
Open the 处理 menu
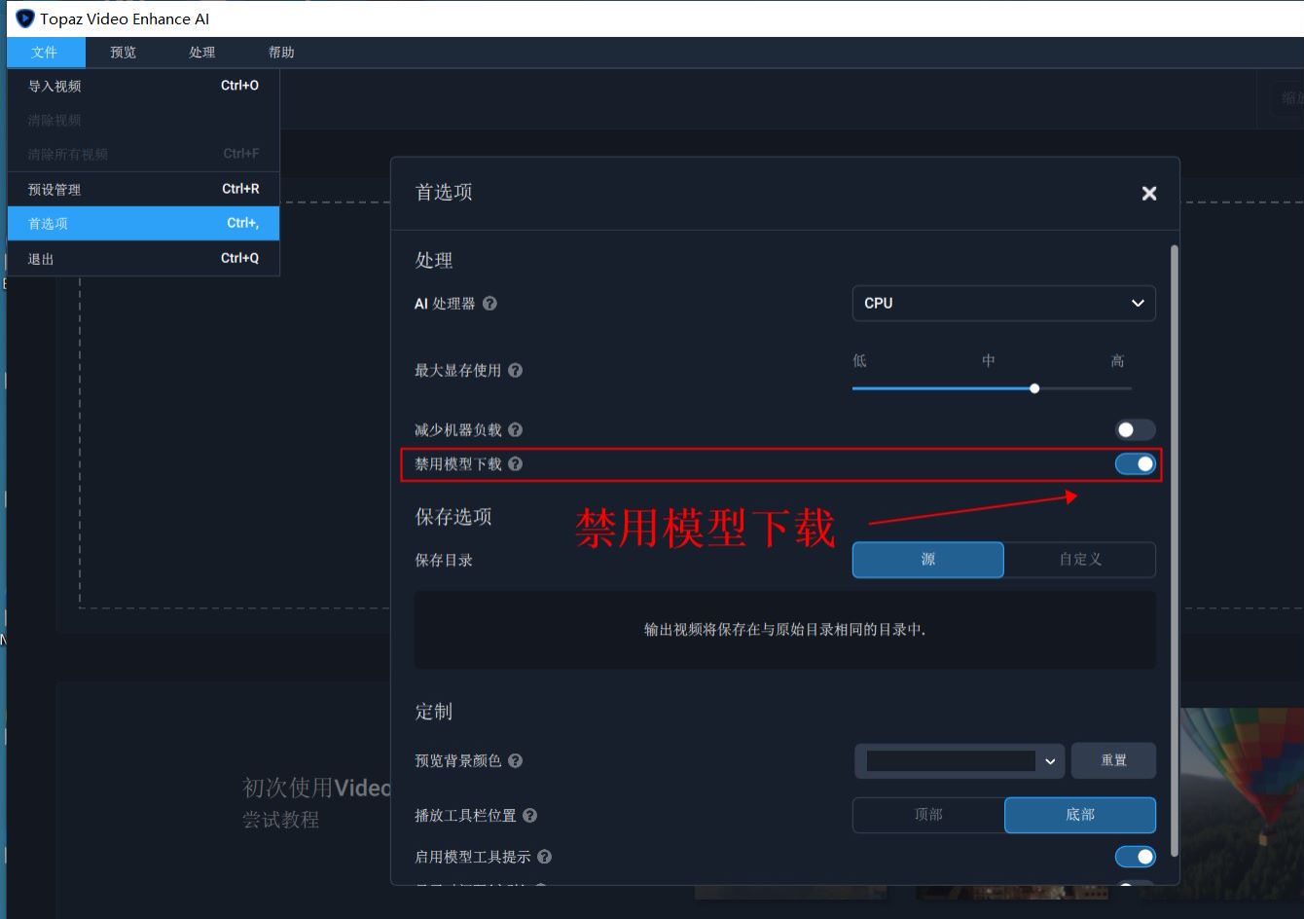point(202,53)
